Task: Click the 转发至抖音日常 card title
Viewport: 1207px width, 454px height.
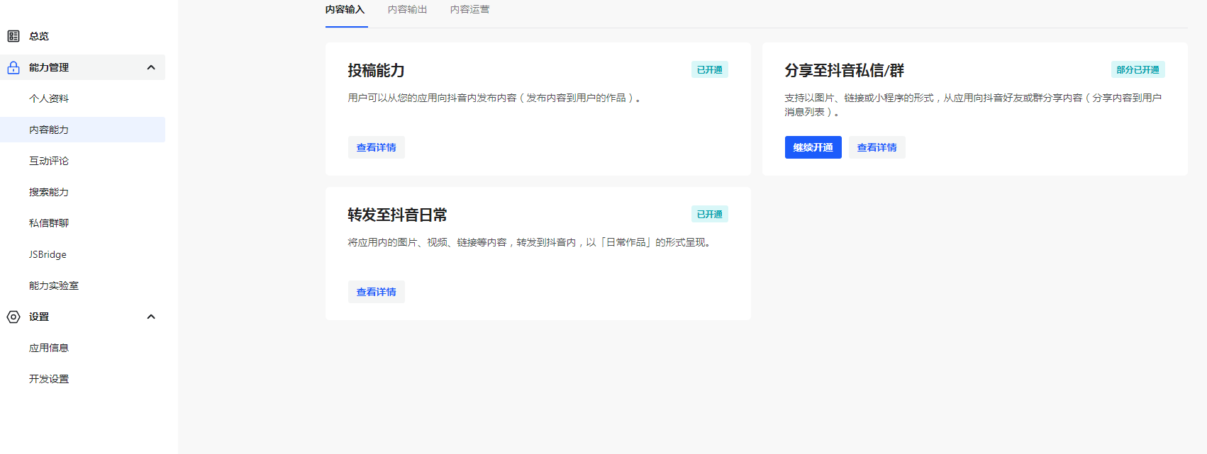Action: [x=398, y=215]
